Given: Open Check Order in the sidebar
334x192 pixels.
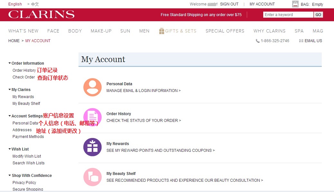Looking at the screenshot, I should [x=23, y=77].
